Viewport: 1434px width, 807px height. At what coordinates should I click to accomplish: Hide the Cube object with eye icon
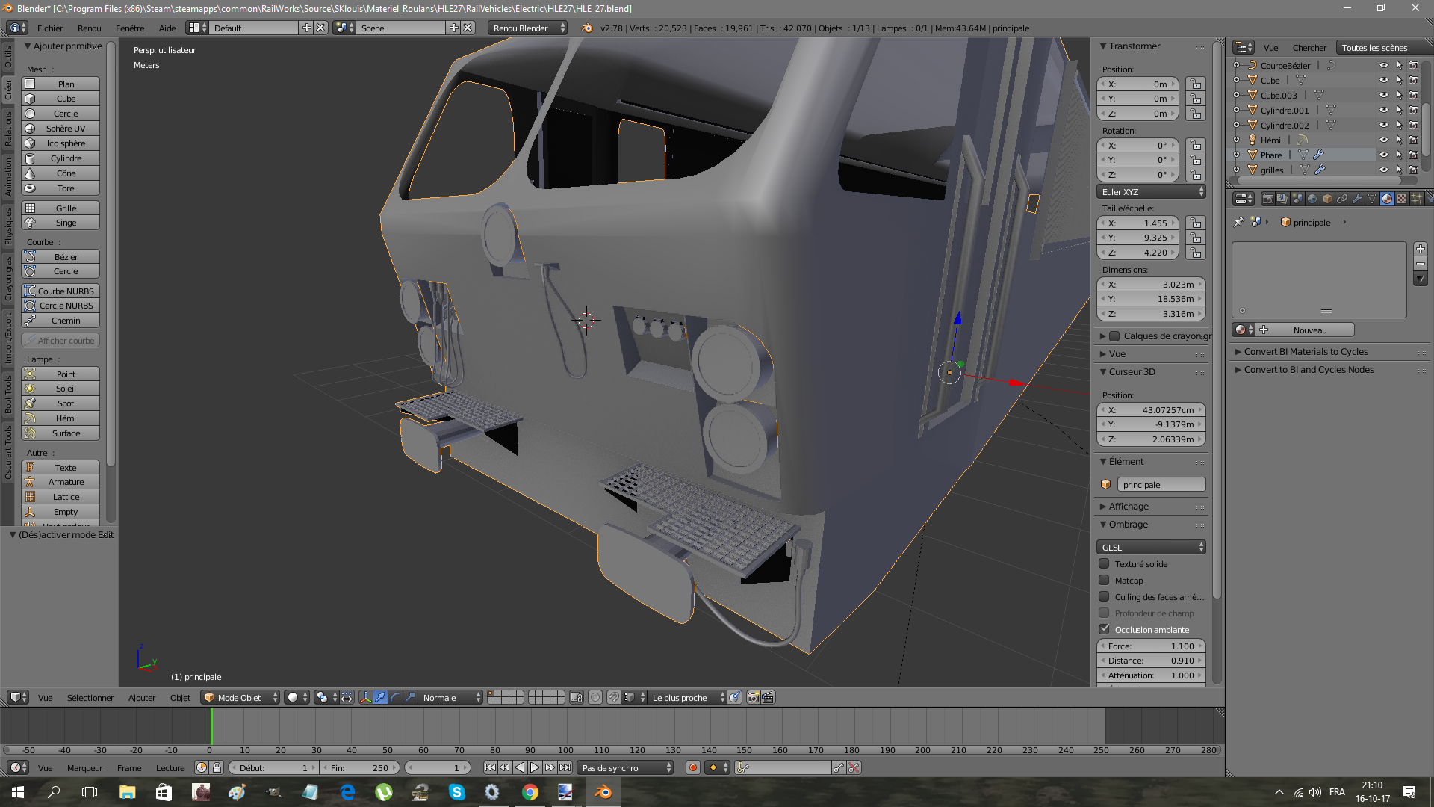coord(1384,80)
